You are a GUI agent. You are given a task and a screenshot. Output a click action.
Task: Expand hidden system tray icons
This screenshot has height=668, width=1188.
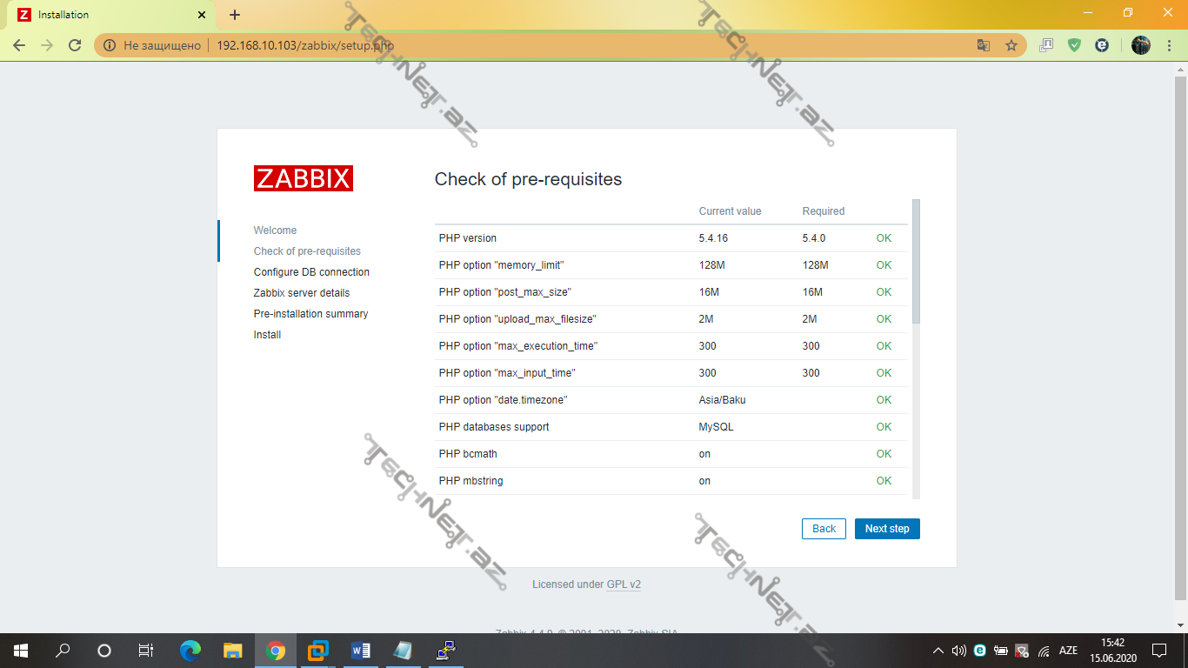coord(938,651)
